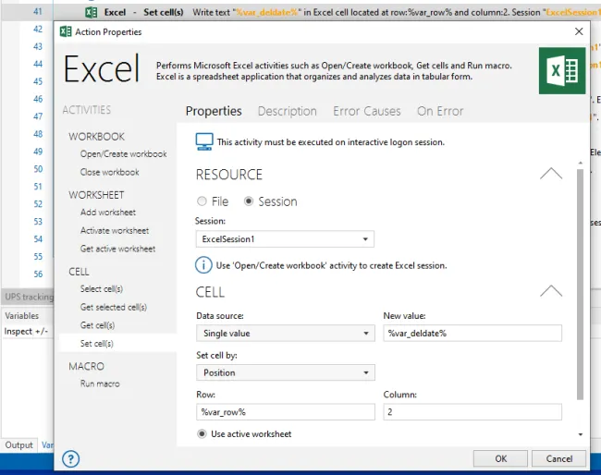Image resolution: width=601 pixels, height=475 pixels.
Task: Select Run macro in activities list
Action: [x=100, y=384]
